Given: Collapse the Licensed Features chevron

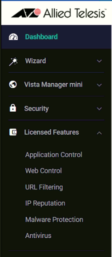Looking at the screenshot, I should coord(99,133).
